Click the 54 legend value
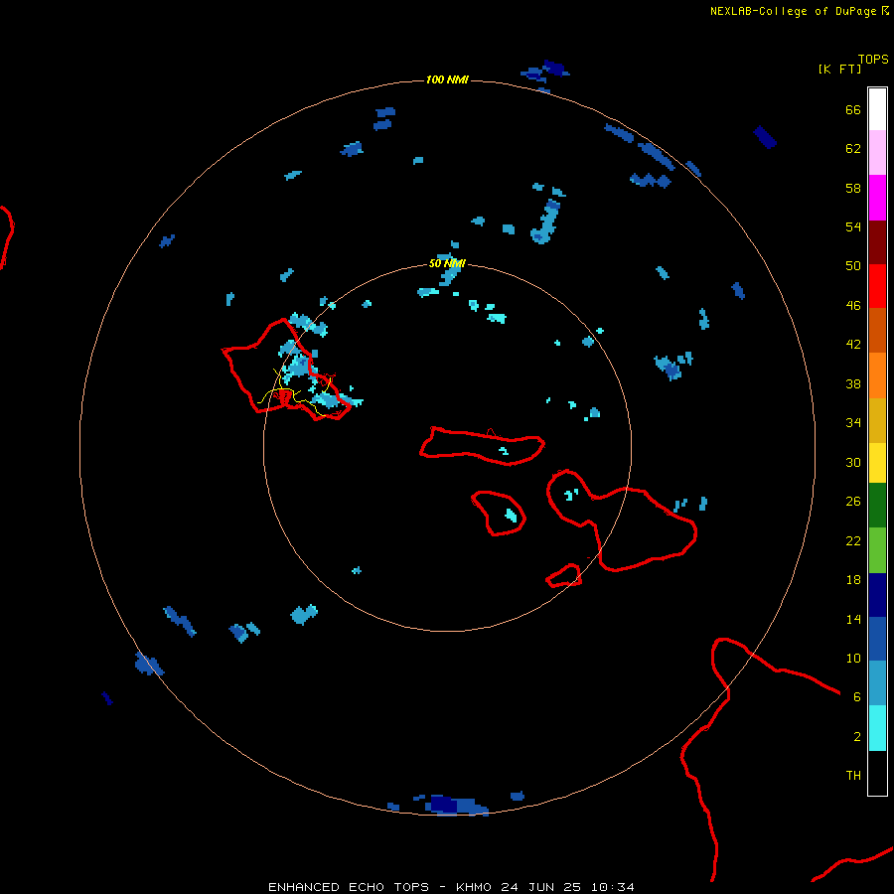 [x=853, y=226]
